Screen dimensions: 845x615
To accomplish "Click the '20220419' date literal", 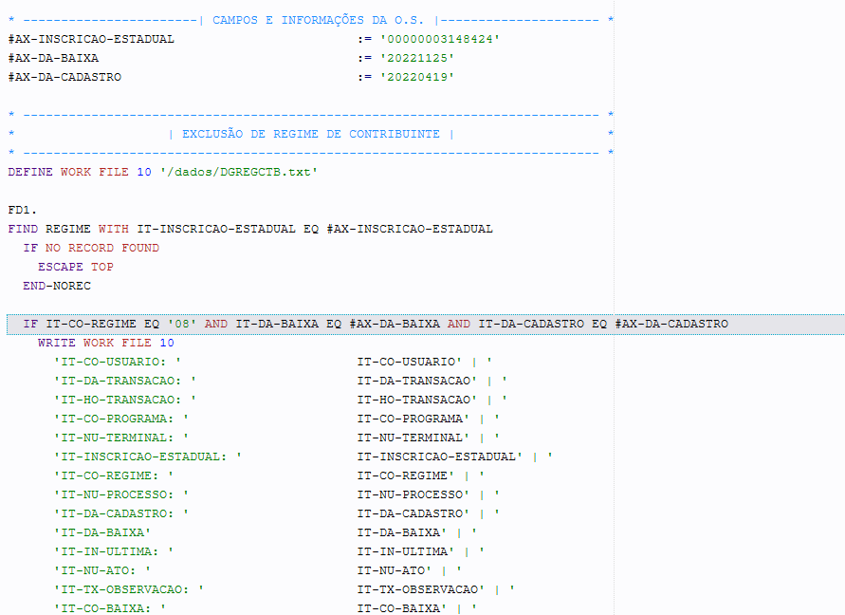I will [x=416, y=77].
